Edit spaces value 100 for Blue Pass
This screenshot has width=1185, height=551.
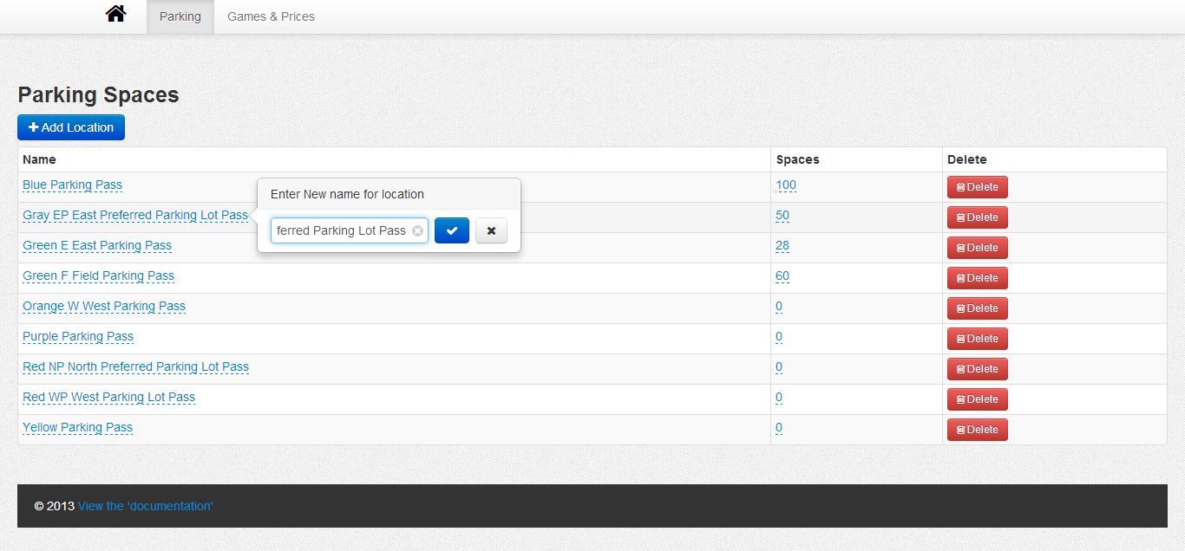pos(786,185)
